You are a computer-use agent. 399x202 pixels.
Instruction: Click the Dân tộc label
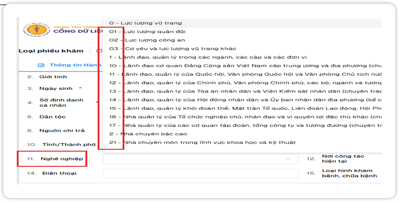coord(52,117)
